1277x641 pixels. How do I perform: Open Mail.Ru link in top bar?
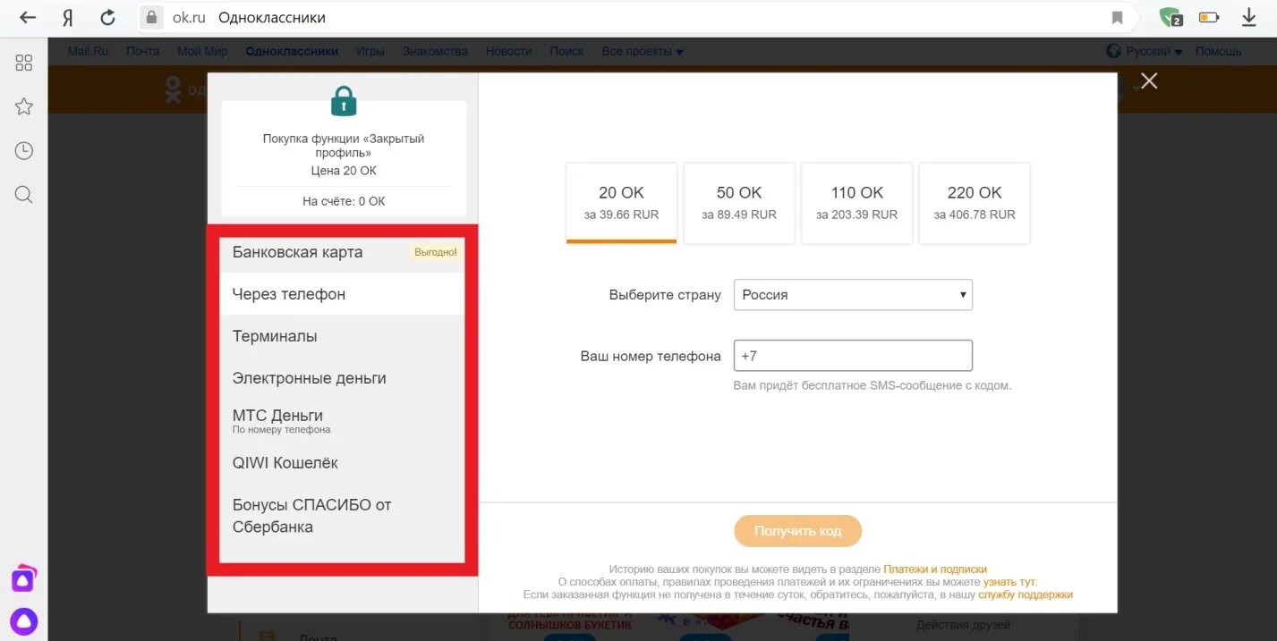point(88,52)
